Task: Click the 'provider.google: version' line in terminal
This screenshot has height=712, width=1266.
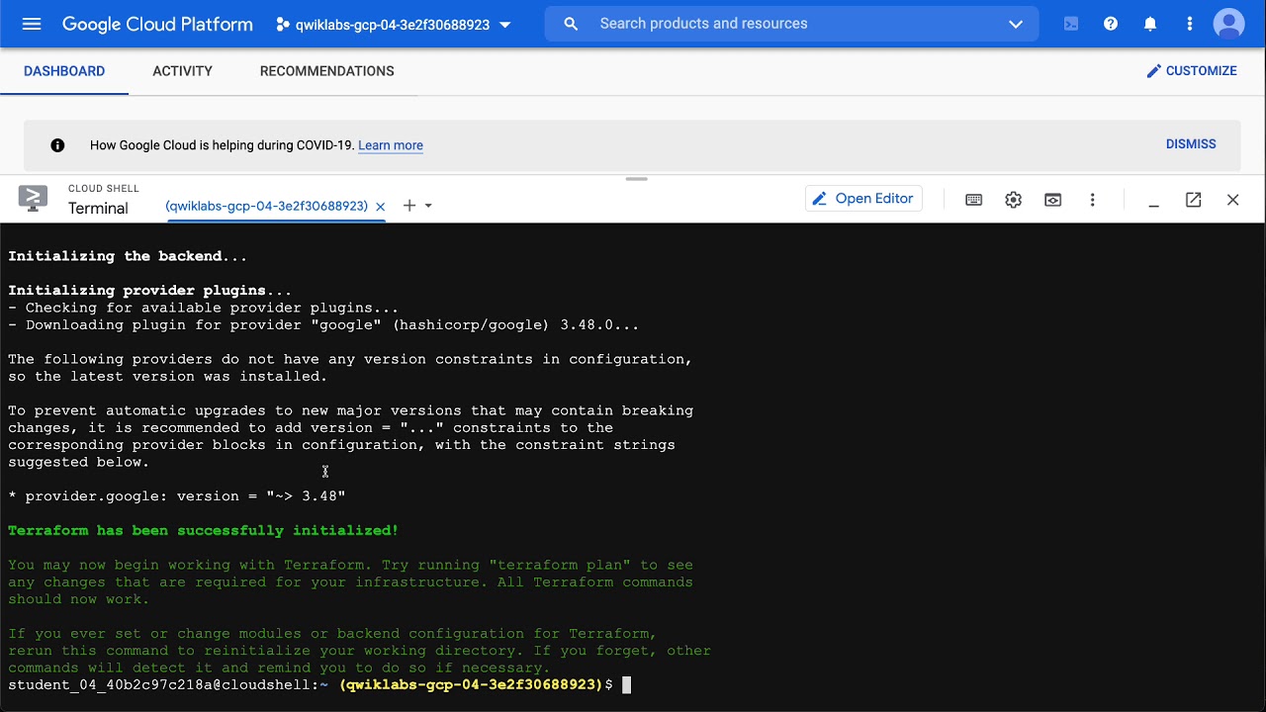Action: [x=176, y=496]
